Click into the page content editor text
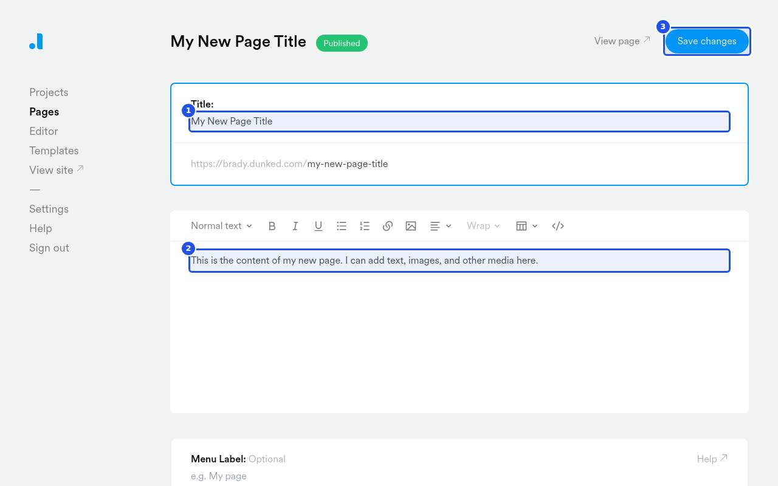This screenshot has height=486, width=778. click(460, 261)
